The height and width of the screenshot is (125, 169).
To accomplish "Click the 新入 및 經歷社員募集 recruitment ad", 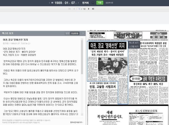I will coord(146,111).
